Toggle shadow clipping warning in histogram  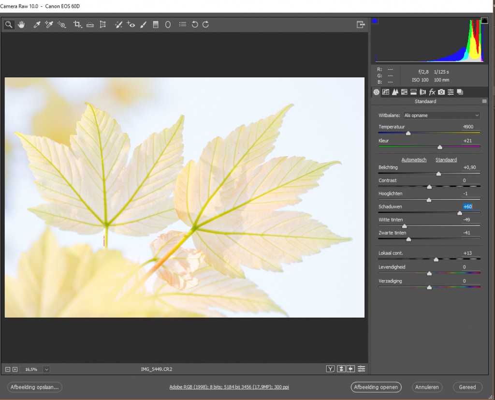375,21
